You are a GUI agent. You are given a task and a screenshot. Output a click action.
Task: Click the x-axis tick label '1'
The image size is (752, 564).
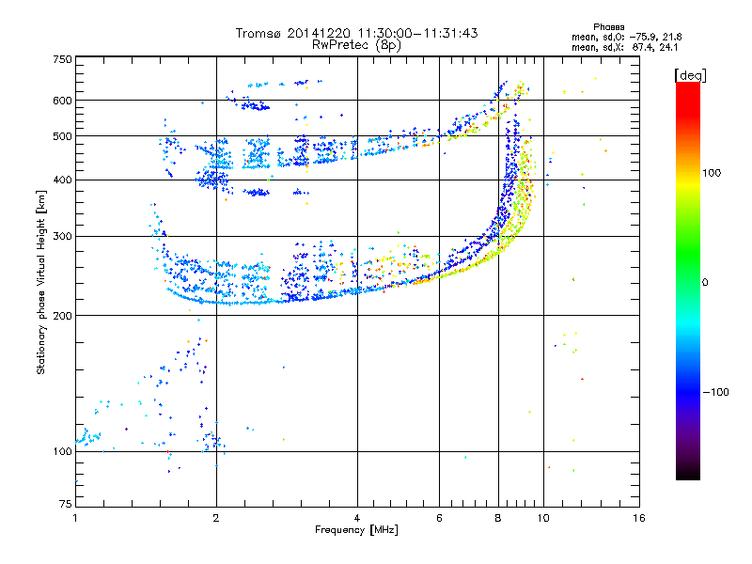(x=75, y=518)
